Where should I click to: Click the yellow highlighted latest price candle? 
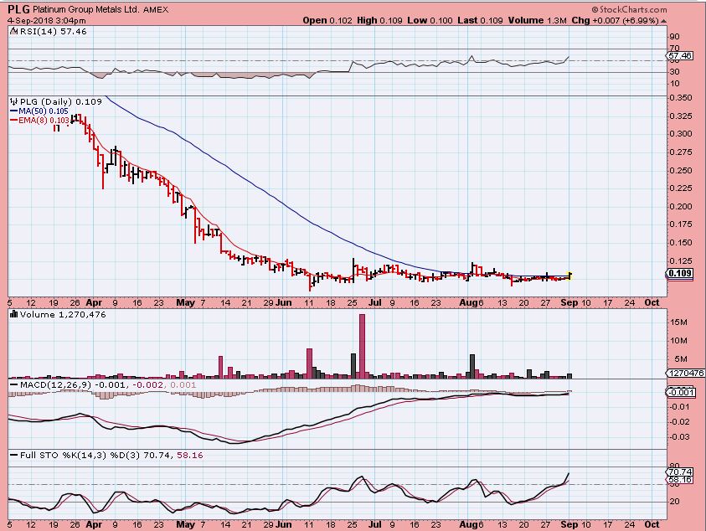pyautogui.click(x=570, y=276)
